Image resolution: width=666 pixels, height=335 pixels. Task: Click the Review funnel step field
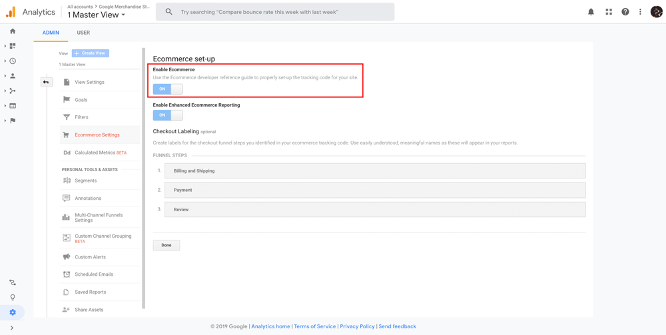click(x=375, y=209)
